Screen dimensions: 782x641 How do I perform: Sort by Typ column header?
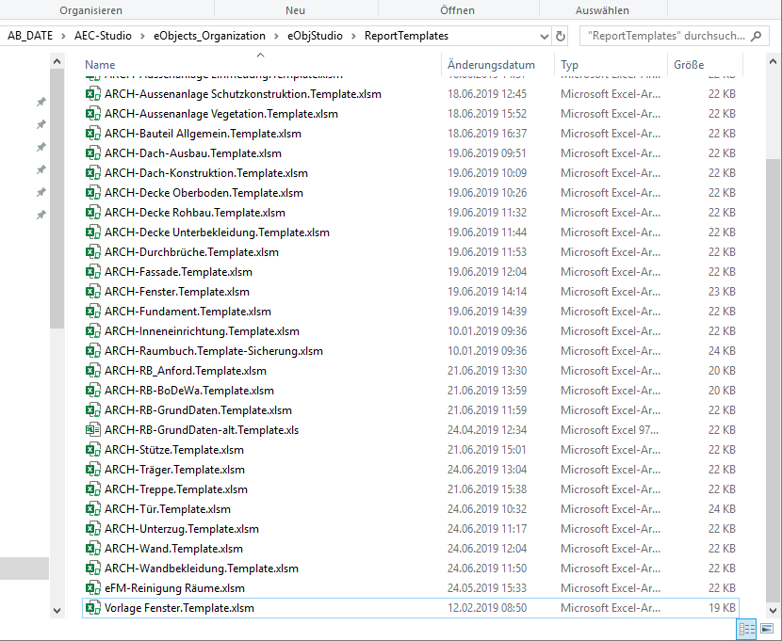[570, 65]
